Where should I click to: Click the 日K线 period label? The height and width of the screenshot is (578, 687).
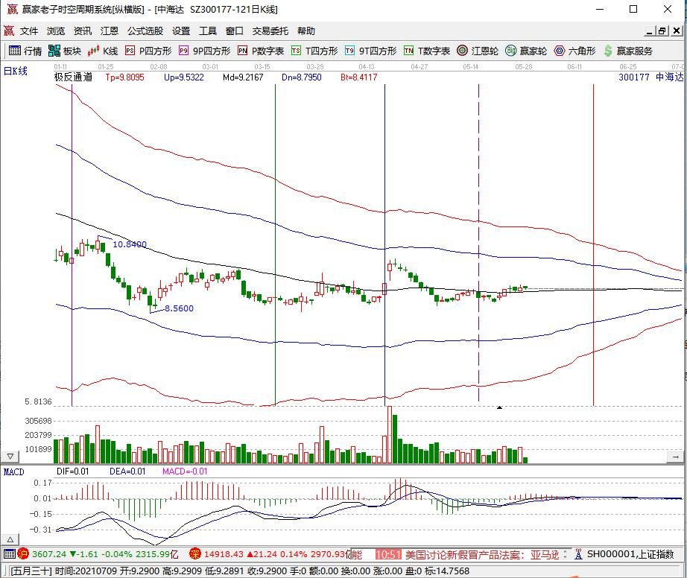tap(16, 71)
